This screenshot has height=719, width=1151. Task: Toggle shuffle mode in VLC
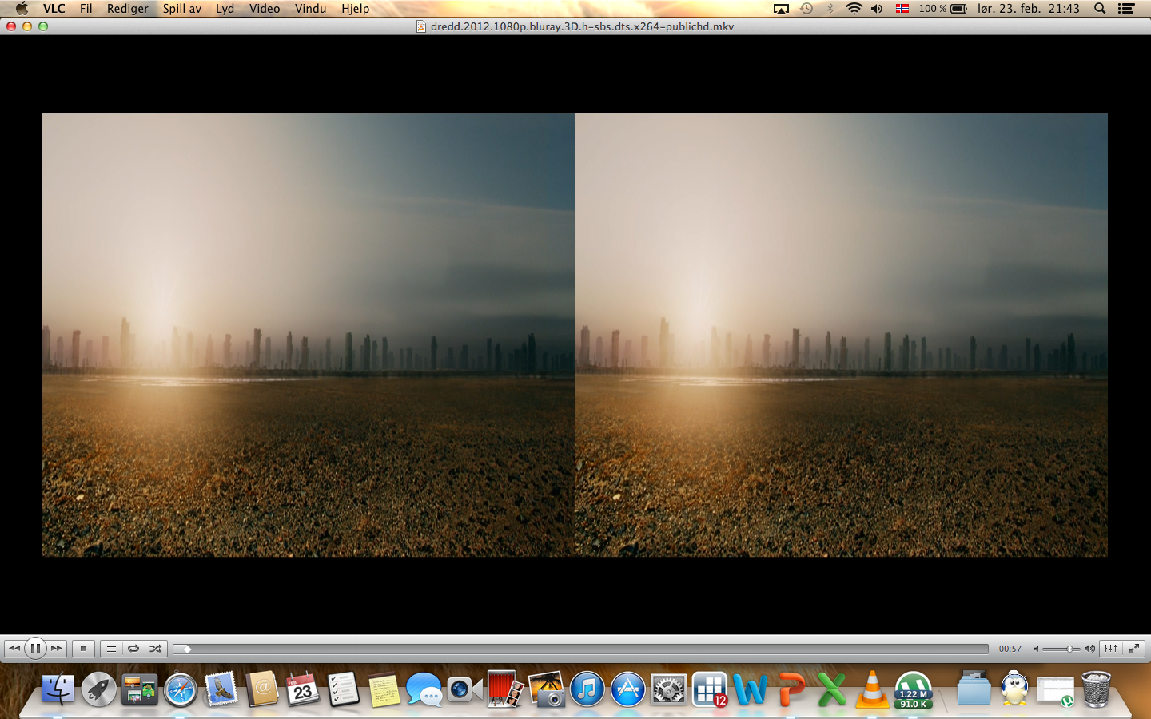(x=156, y=649)
